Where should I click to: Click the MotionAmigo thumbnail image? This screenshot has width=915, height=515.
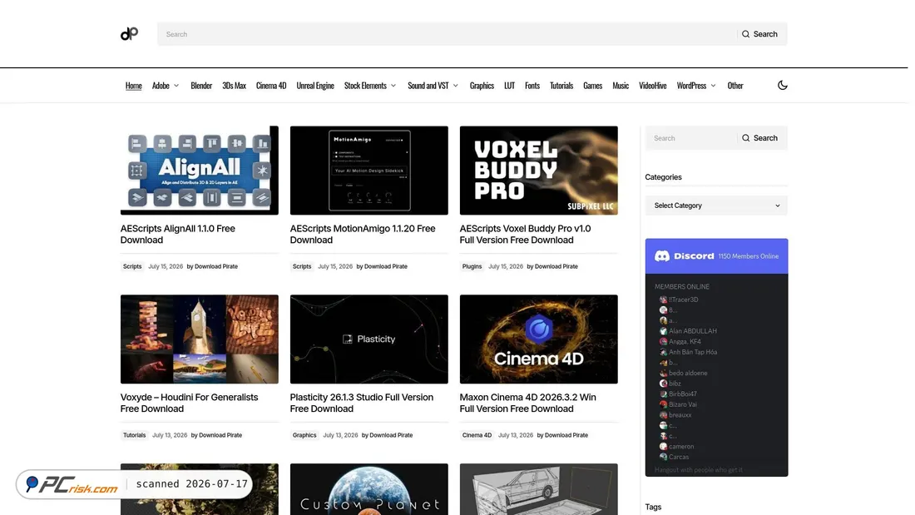pos(368,171)
